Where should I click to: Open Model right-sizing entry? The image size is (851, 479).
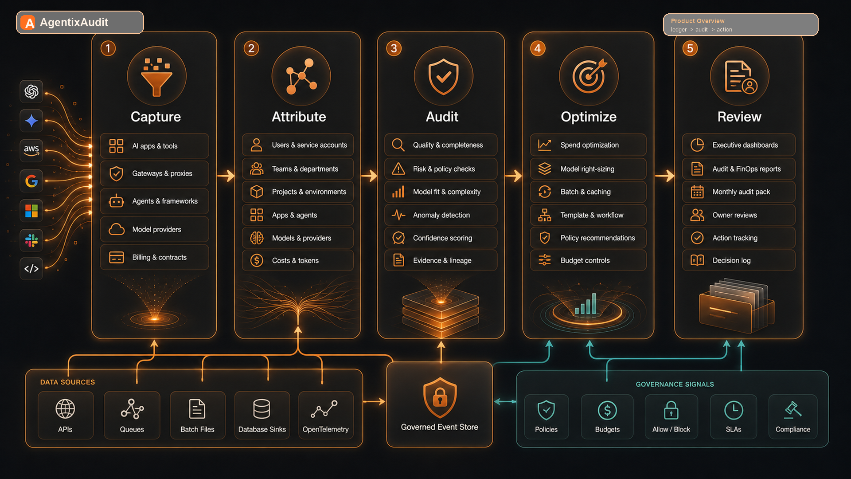click(x=588, y=169)
